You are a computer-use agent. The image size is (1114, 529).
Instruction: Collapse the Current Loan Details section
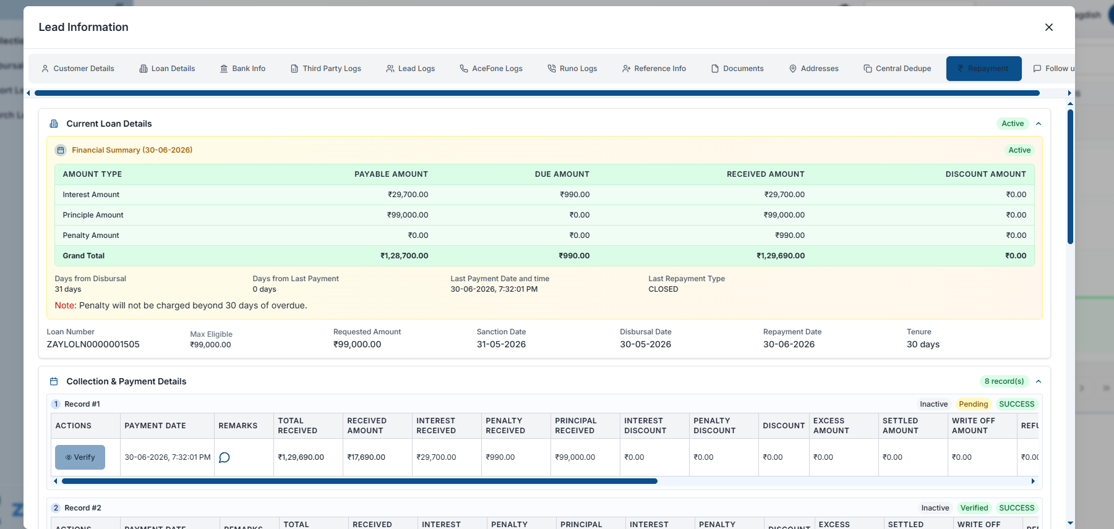tap(1039, 124)
